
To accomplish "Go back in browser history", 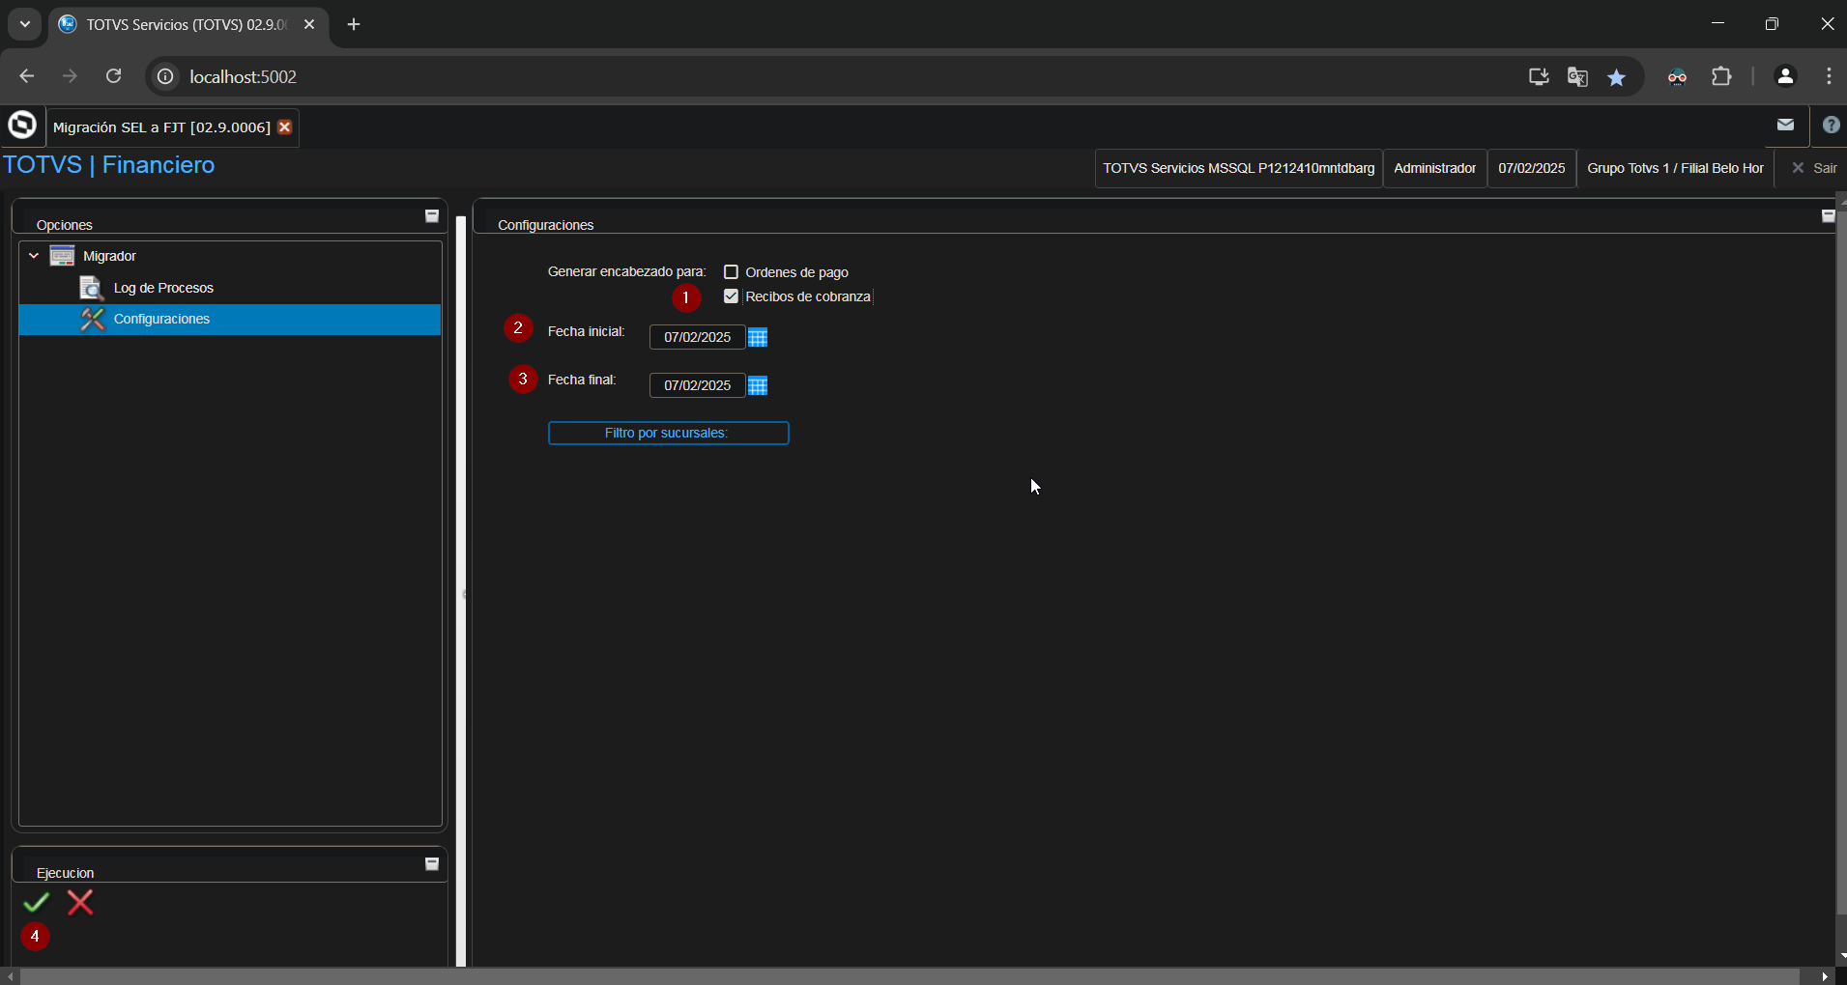I will (x=27, y=76).
